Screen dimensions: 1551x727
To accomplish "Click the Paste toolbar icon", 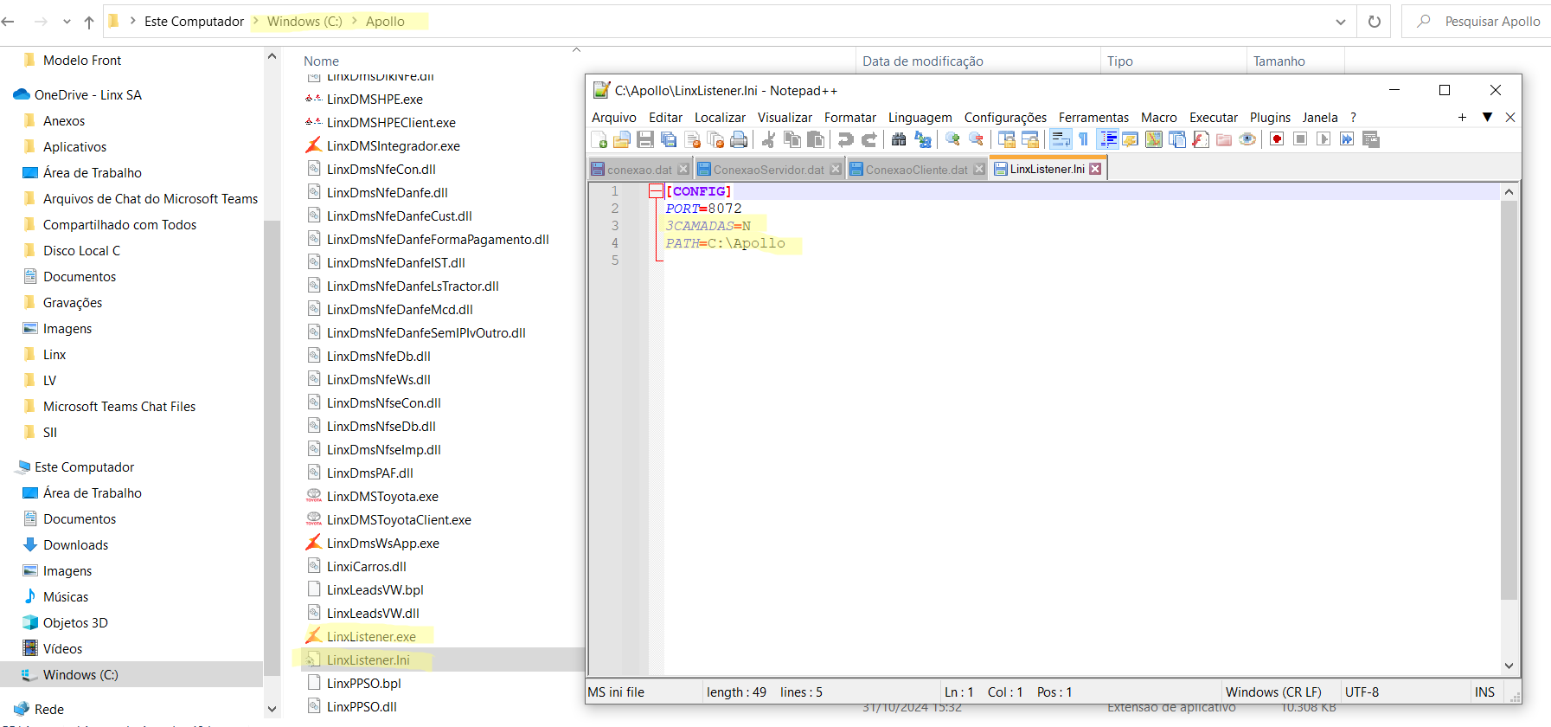I will pos(815,139).
